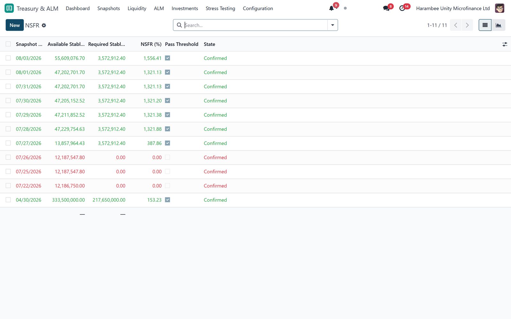Go to the previous page of records
Image resolution: width=511 pixels, height=319 pixels.
[x=456, y=25]
